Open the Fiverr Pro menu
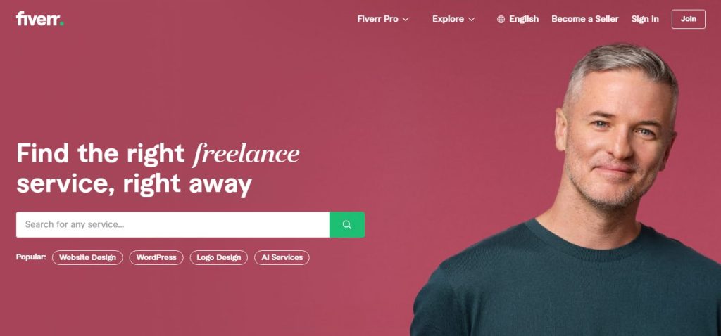The height and width of the screenshot is (336, 721). coord(382,19)
